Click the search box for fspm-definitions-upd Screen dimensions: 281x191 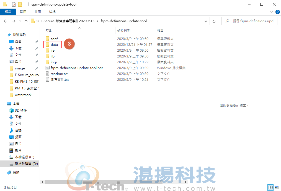249,21
